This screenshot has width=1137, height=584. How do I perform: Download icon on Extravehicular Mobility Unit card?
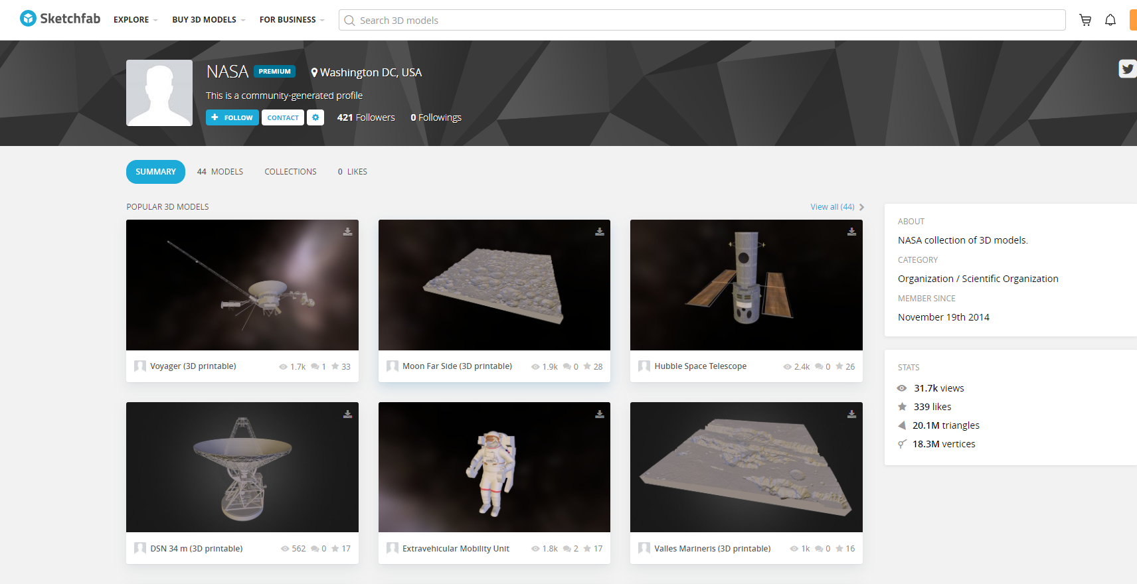[600, 414]
